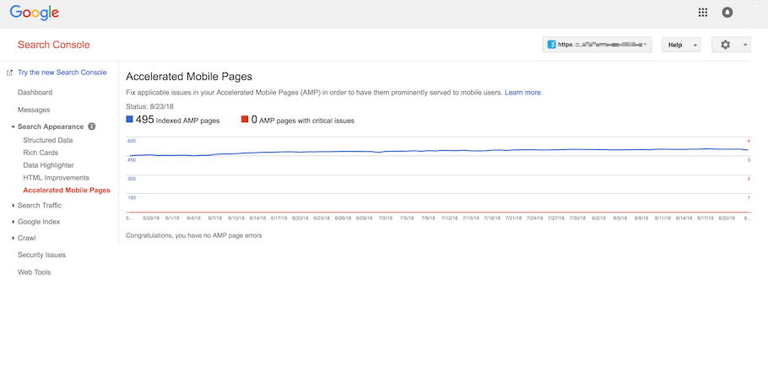Viewport: 768px width, 382px height.
Task: Click the external link icon beside new Search Console
Action: pyautogui.click(x=9, y=73)
